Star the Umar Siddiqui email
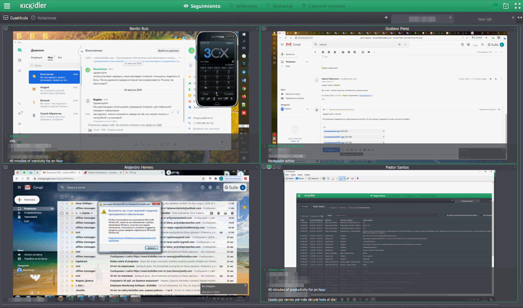523x308 pixels. point(67,203)
